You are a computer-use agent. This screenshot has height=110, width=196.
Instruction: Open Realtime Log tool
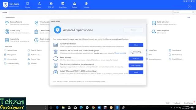coord(33,55)
